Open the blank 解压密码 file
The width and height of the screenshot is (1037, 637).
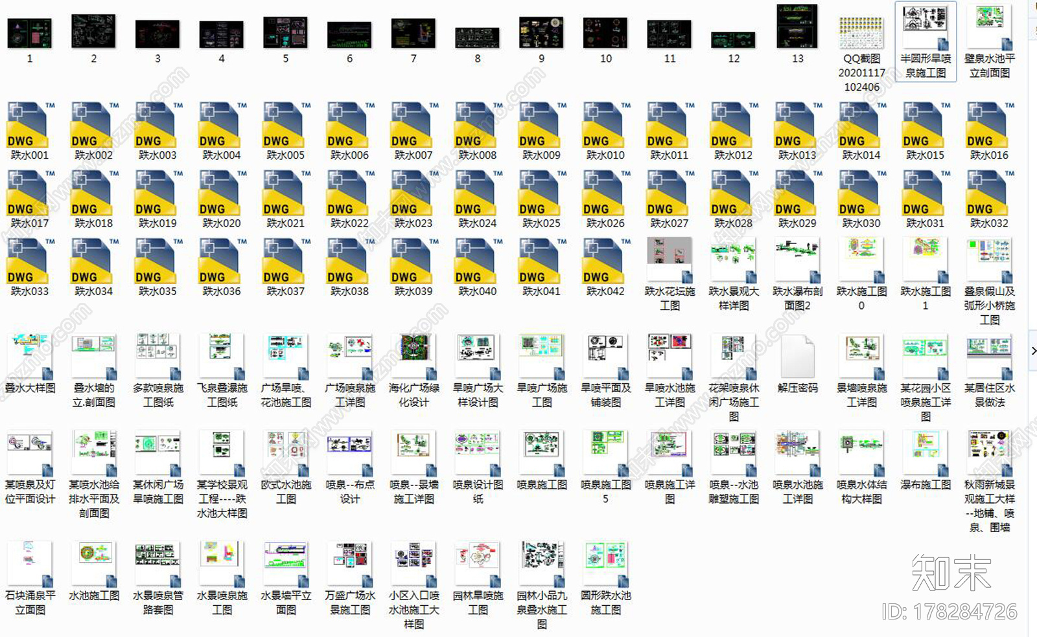797,357
